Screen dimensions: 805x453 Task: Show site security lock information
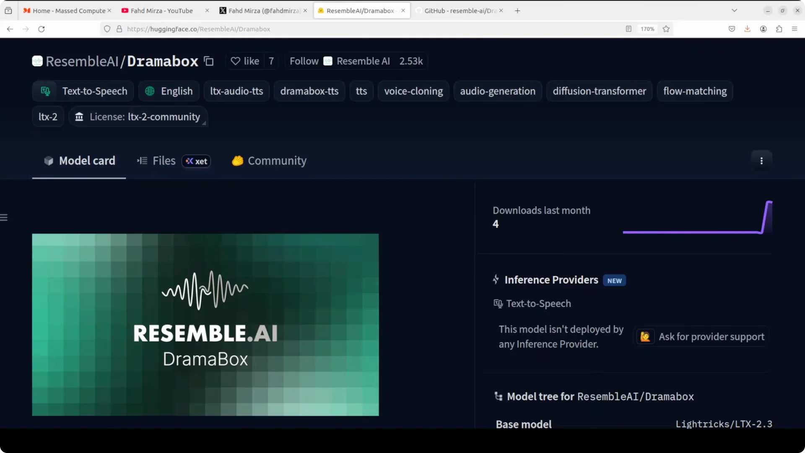[119, 29]
